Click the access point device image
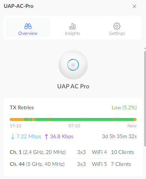 pos(73,65)
